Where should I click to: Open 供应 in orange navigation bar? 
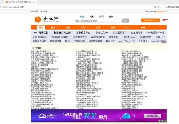click(53, 27)
